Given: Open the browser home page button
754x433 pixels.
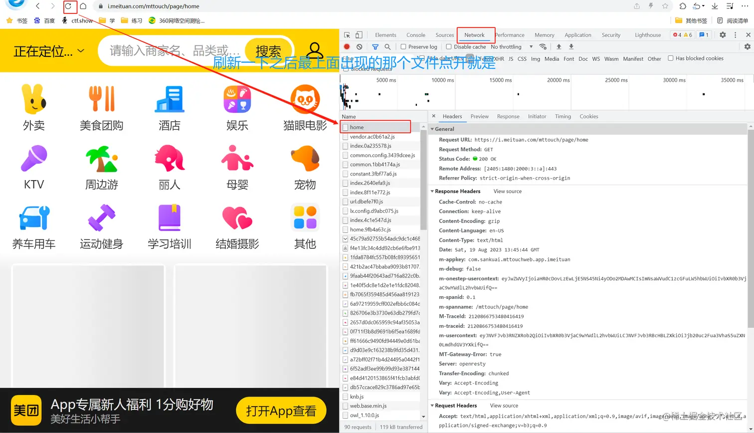Looking at the screenshot, I should [83, 6].
